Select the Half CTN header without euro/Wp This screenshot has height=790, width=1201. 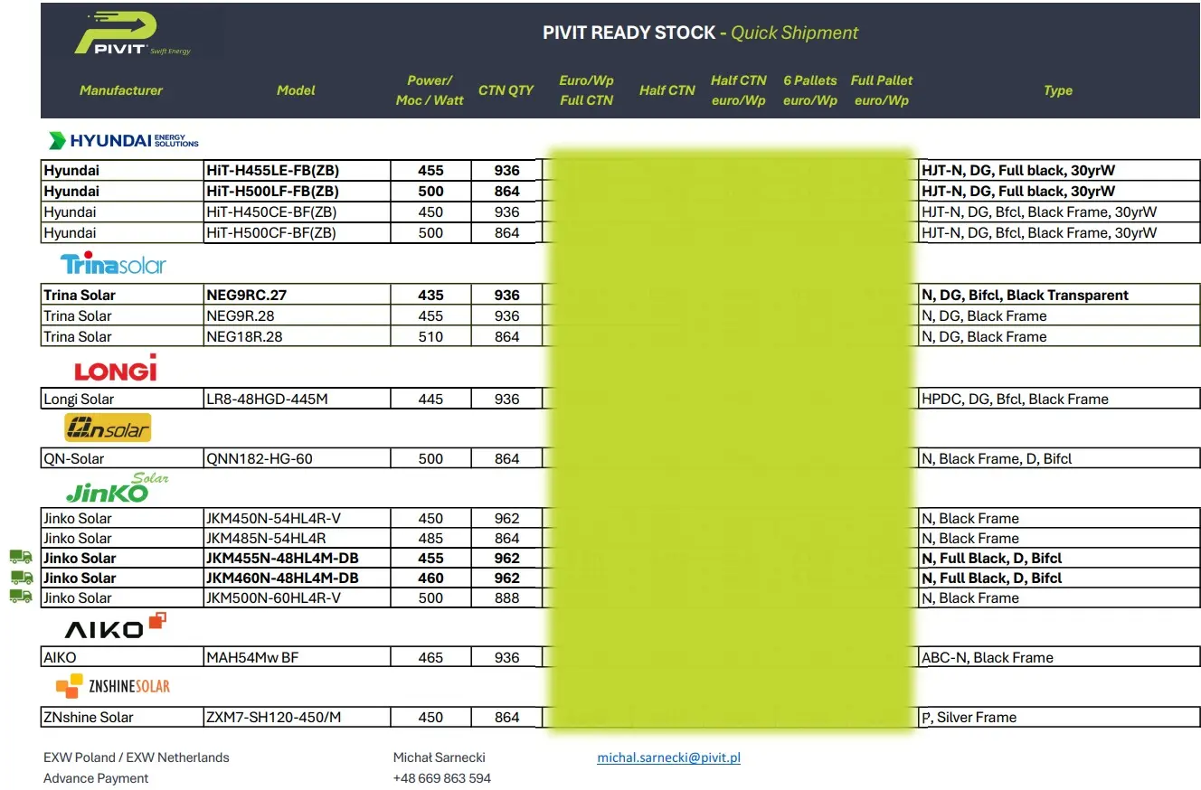point(667,90)
